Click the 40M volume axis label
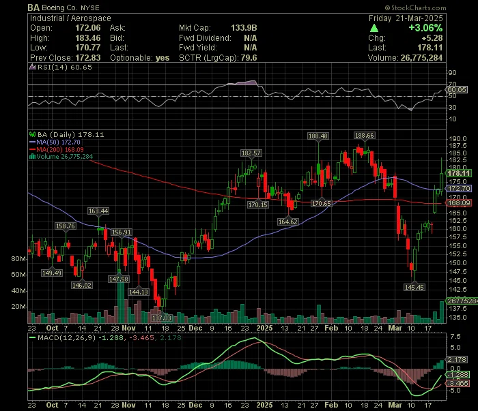Screen dimensions: 478x411 [x=18, y=291]
